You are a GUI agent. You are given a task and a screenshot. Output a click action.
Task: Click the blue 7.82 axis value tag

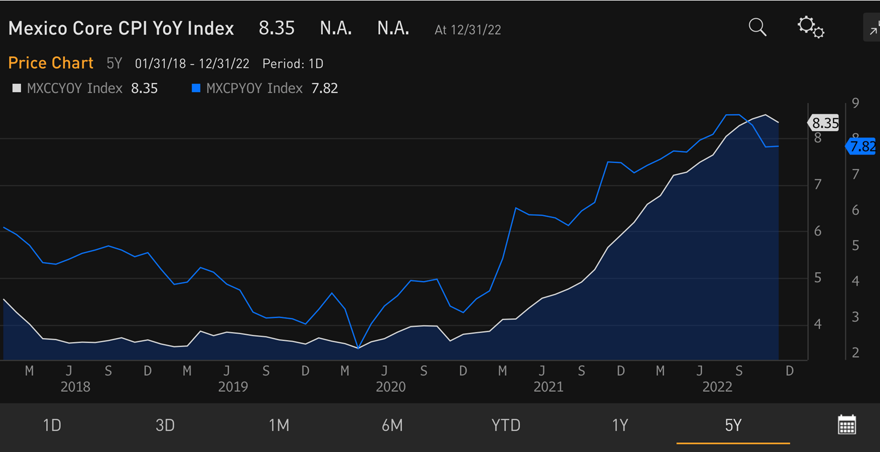[862, 147]
